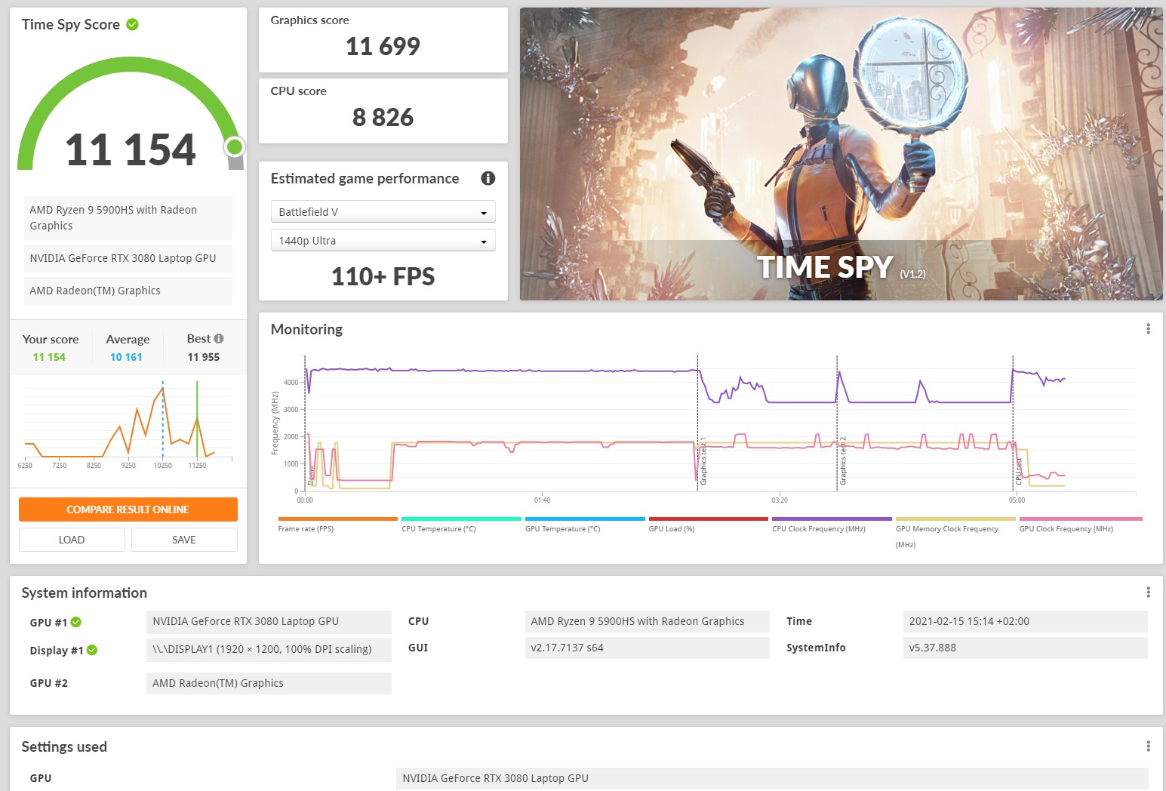Click the Time Spy Score heading

[71, 24]
